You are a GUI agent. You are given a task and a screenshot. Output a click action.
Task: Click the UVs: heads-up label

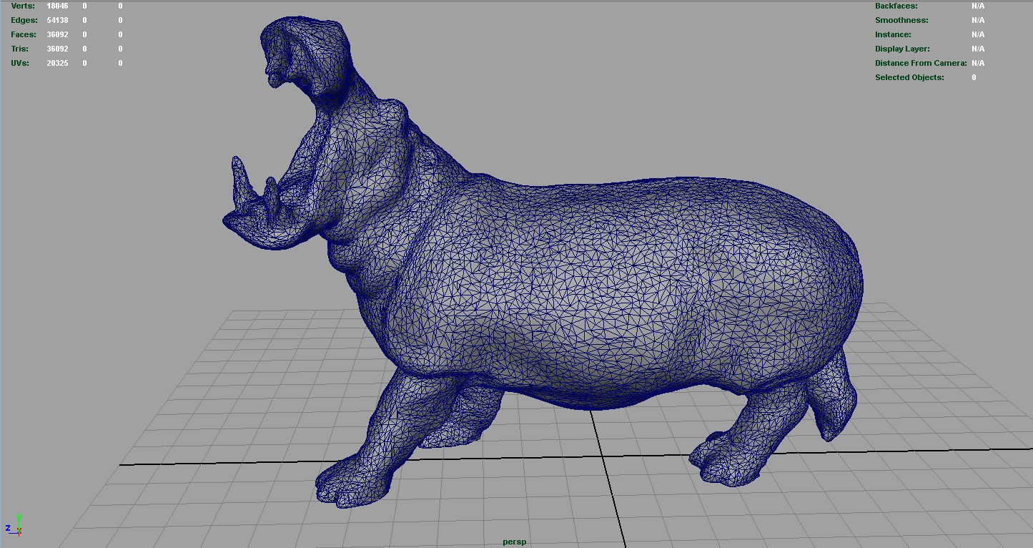pos(20,63)
